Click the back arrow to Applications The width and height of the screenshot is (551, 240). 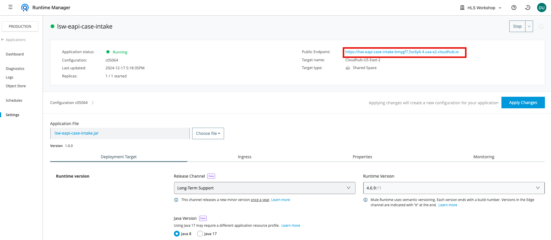(3, 40)
